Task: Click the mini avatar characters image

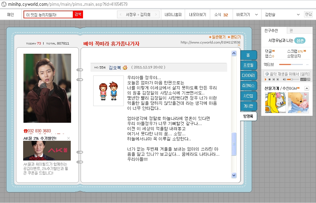Action: click(109, 91)
